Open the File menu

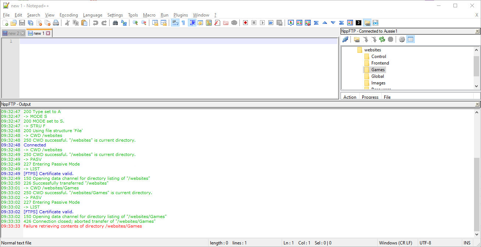pos(6,15)
